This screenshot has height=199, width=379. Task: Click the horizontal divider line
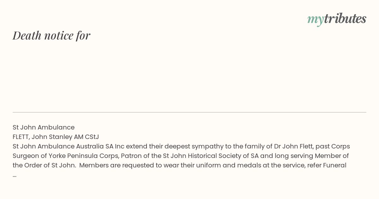click(x=189, y=112)
